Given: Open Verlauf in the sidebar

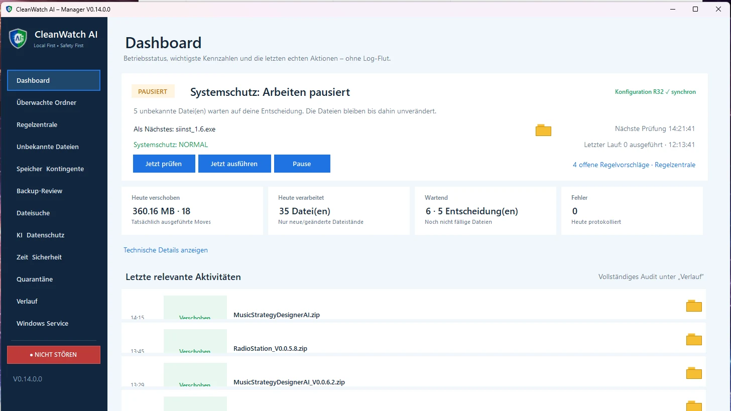Looking at the screenshot, I should pyautogui.click(x=54, y=301).
